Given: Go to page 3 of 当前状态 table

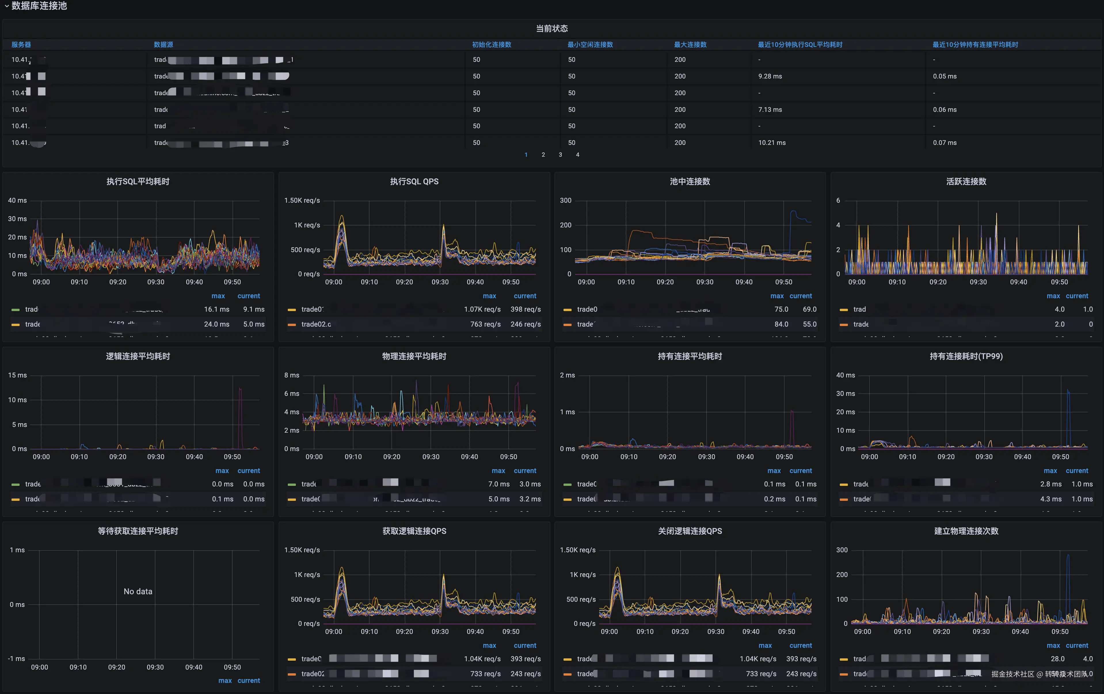Looking at the screenshot, I should point(560,155).
